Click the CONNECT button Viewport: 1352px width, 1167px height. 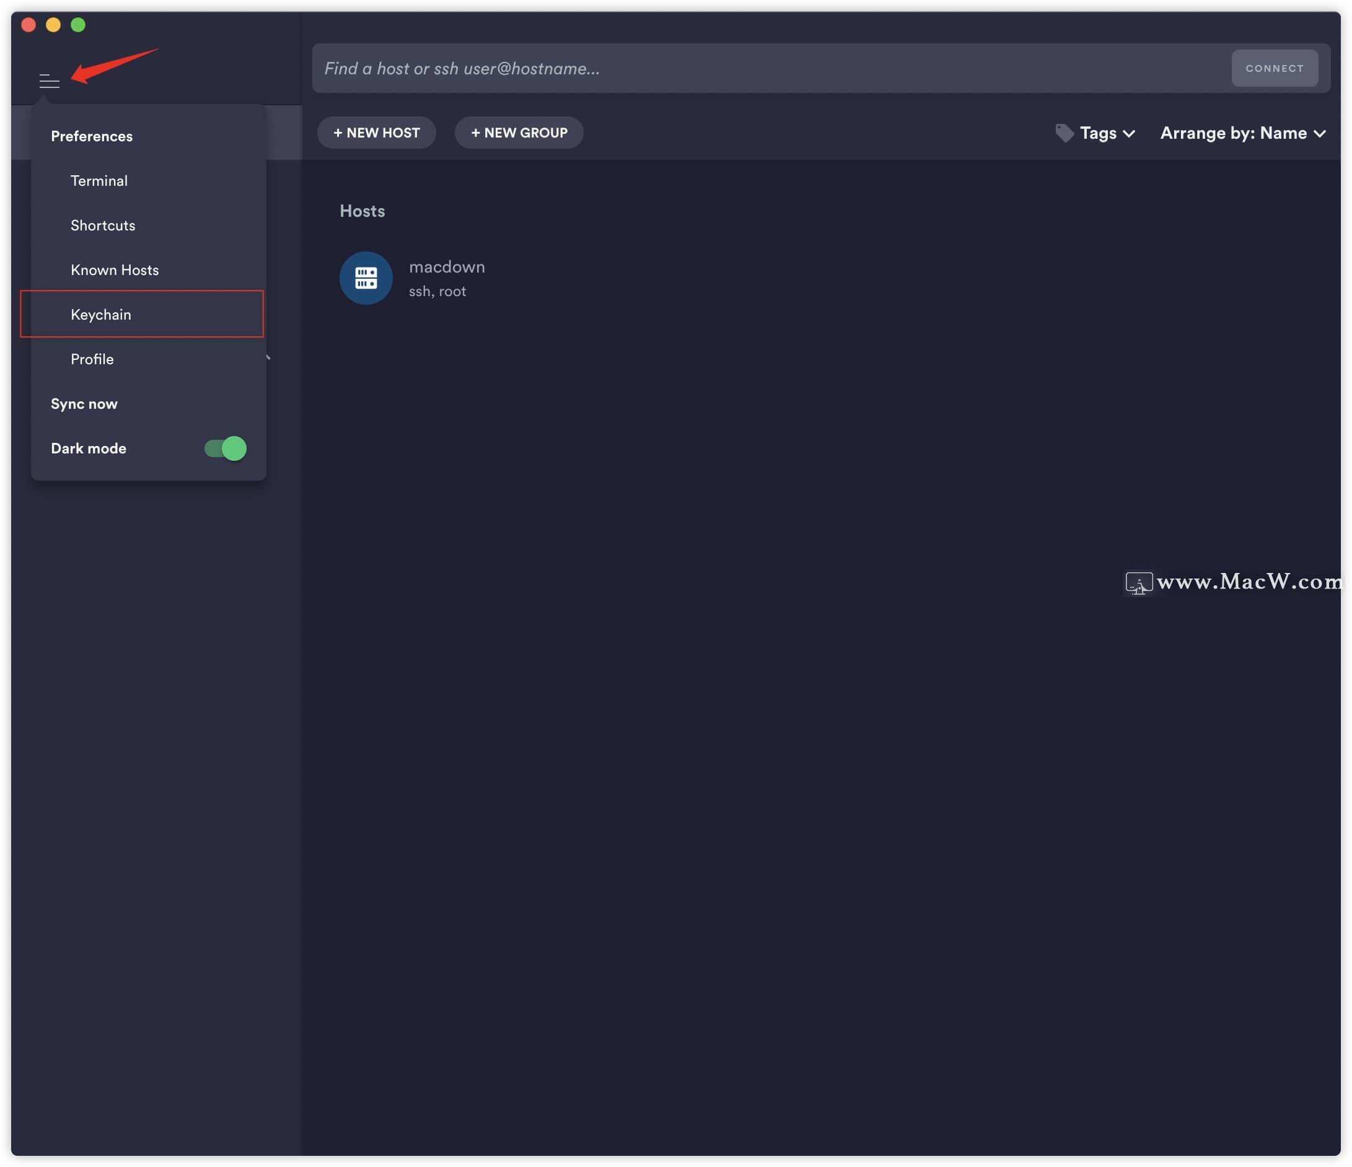click(1274, 69)
